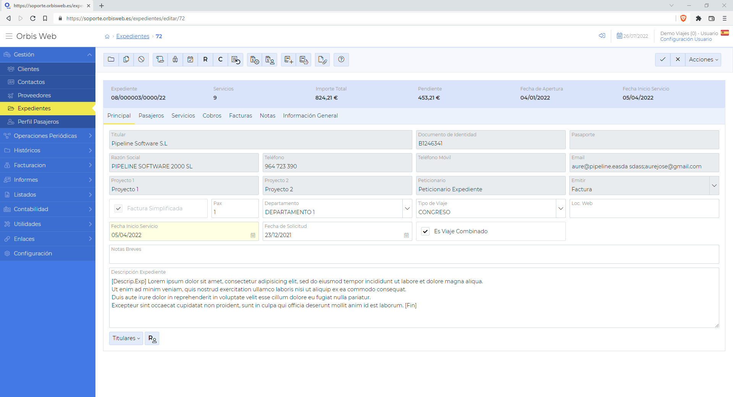Click the invoice with person icon

tap(270, 60)
